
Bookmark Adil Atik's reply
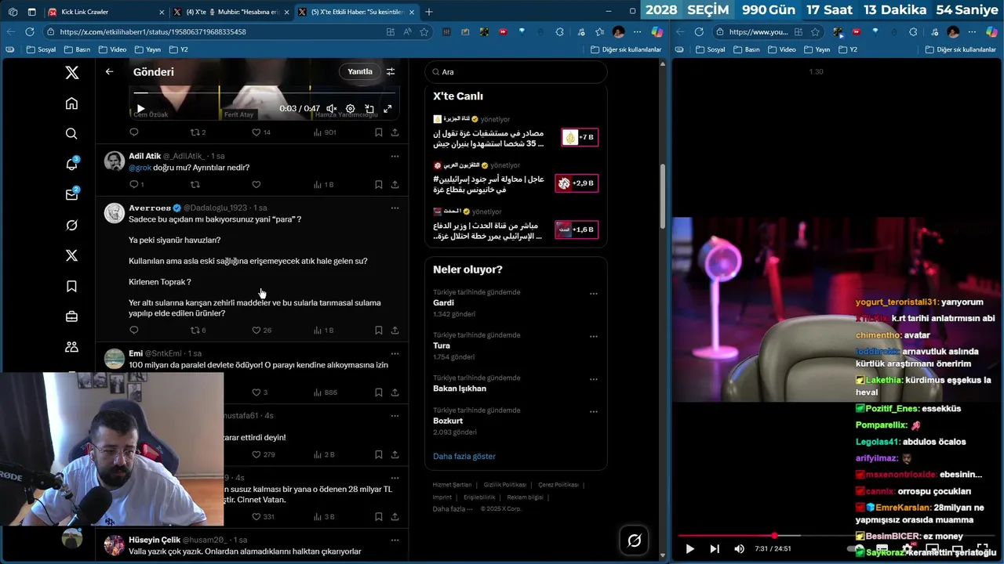tap(378, 185)
